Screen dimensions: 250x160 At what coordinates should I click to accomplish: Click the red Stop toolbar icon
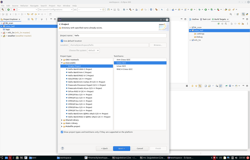pyautogui.click(x=14, y=9)
